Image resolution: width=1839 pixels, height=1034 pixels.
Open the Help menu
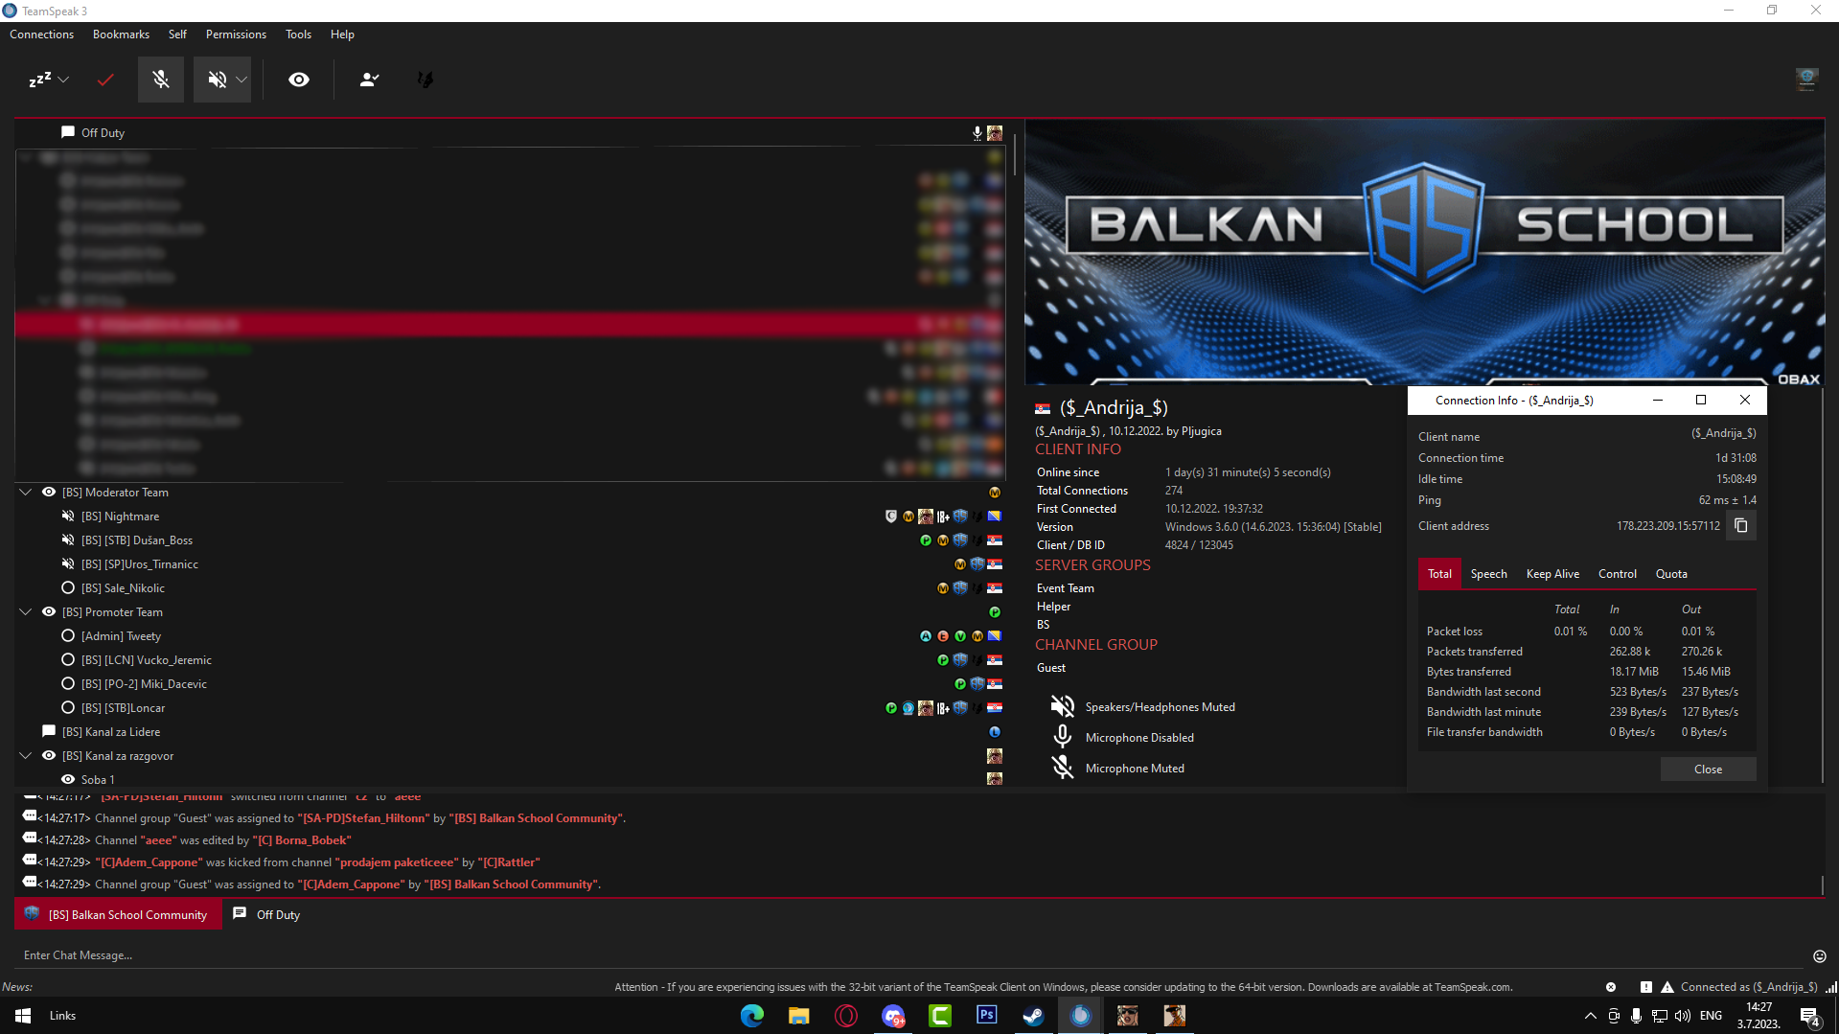click(342, 34)
